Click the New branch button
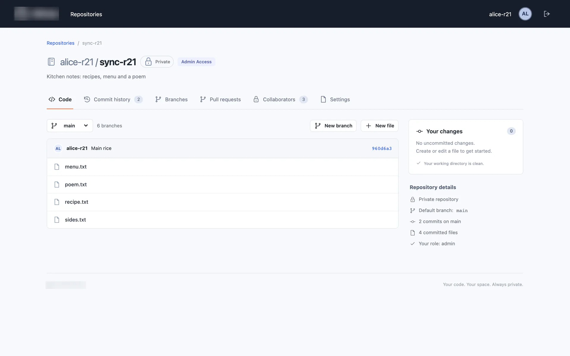This screenshot has height=356, width=570. [x=333, y=126]
